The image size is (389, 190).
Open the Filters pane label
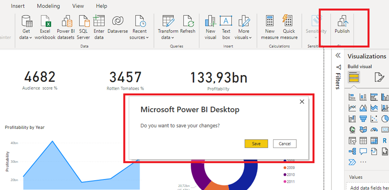338,81
